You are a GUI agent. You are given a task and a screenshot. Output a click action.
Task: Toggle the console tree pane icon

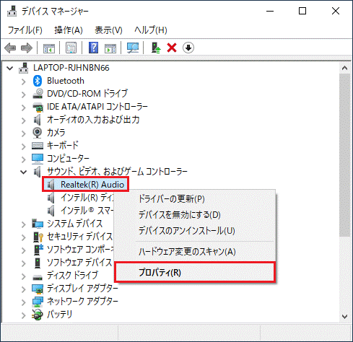(49, 48)
